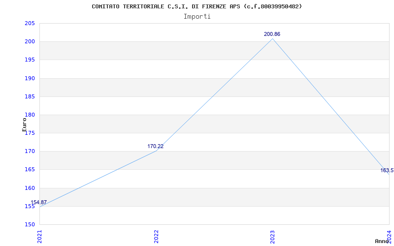Select the 154.87 data point label

(x=39, y=202)
